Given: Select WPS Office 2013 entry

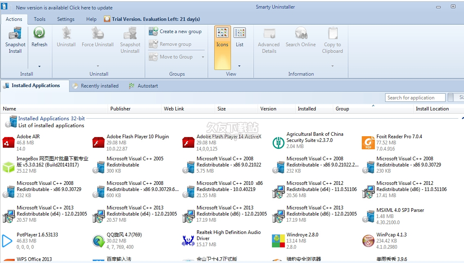Looking at the screenshot, I should click(x=27, y=259).
